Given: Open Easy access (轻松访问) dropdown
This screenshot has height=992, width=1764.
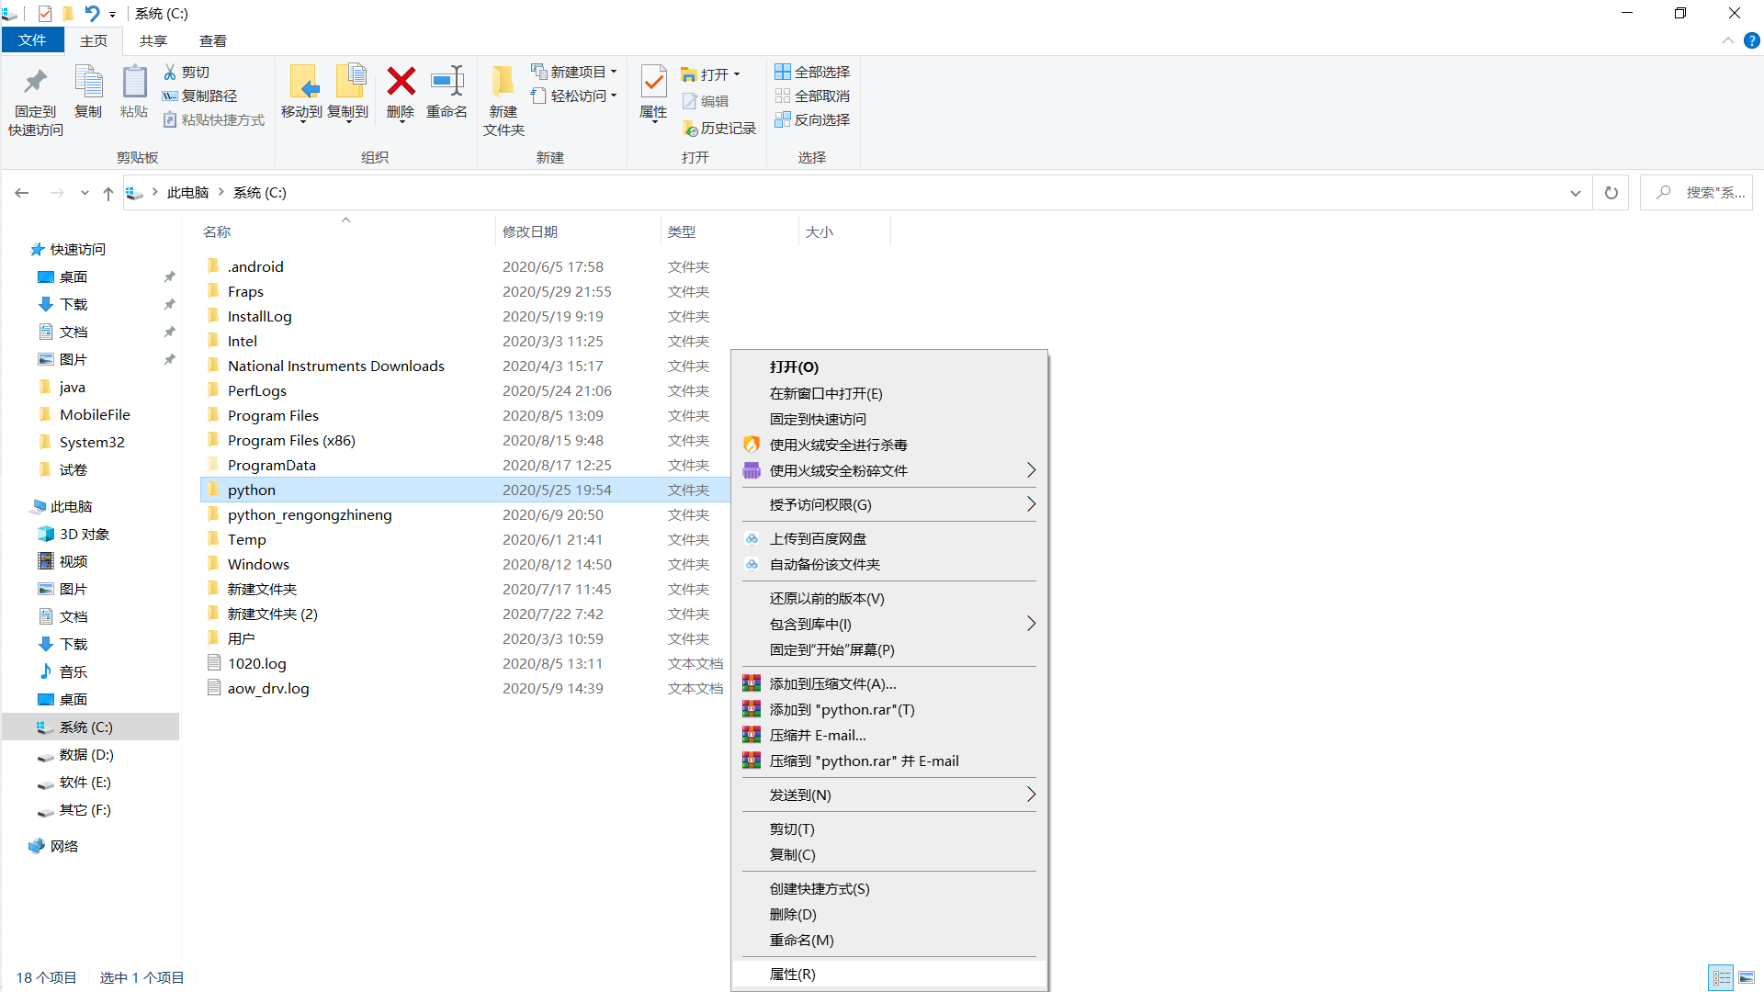Looking at the screenshot, I should pyautogui.click(x=574, y=96).
